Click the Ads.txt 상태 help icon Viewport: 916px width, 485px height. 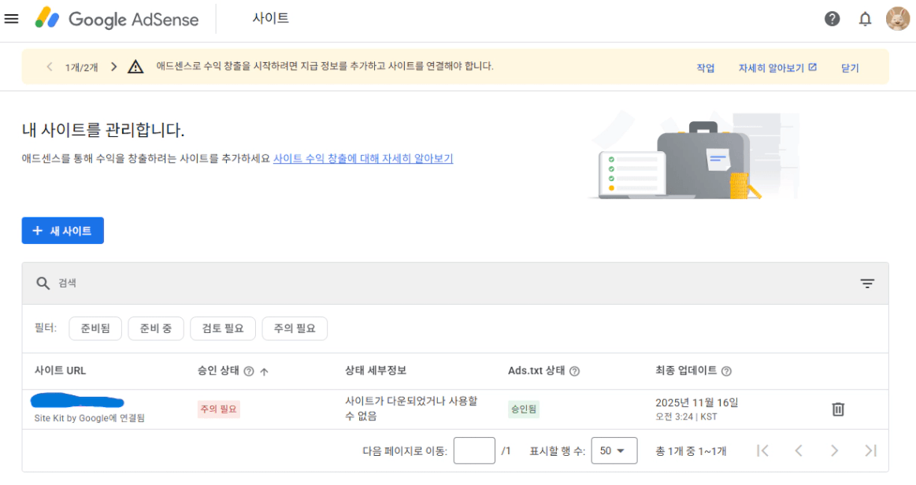point(574,372)
